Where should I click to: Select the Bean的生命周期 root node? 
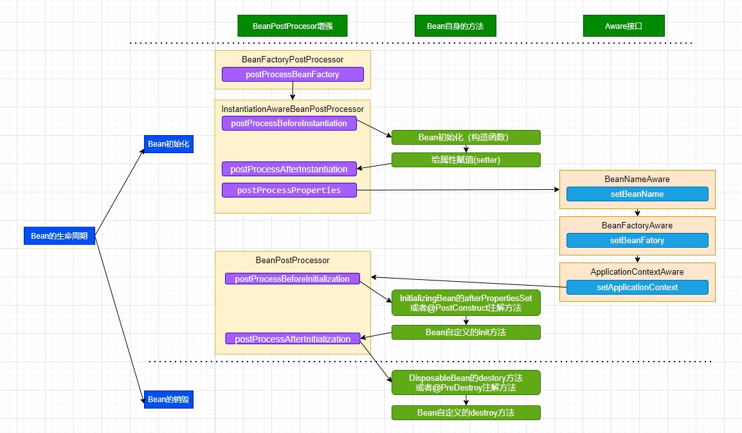tap(59, 236)
